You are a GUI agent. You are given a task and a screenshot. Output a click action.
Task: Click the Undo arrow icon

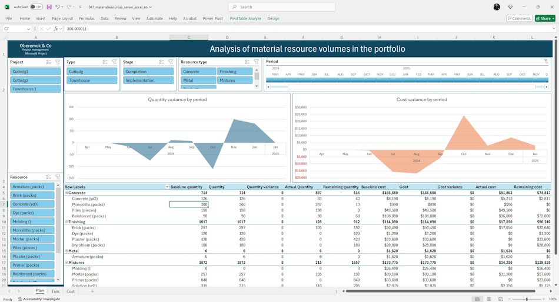pos(57,7)
